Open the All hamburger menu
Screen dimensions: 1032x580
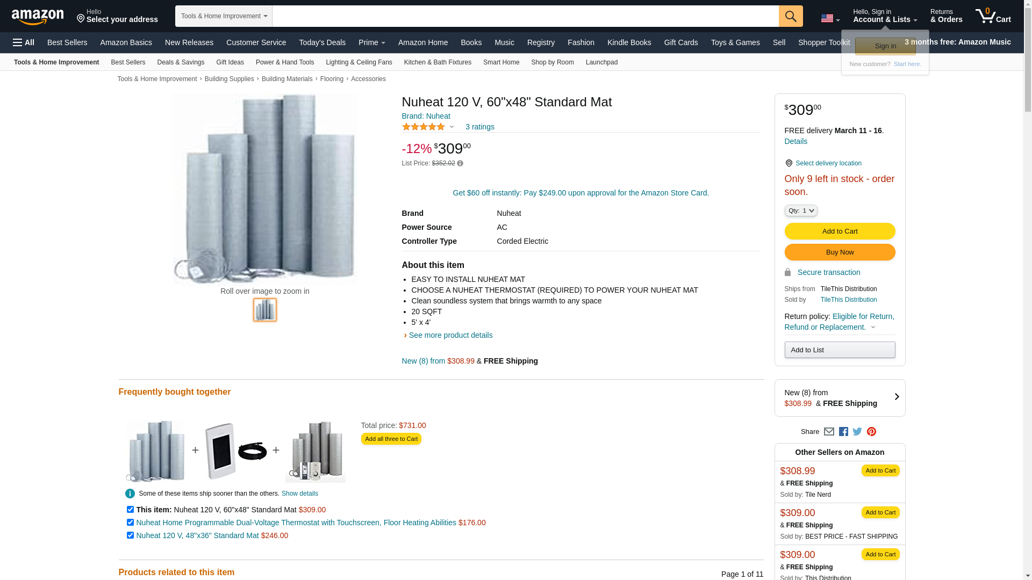click(24, 42)
